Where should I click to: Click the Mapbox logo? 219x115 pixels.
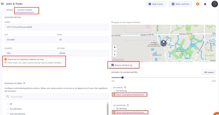pyautogui.click(x=118, y=60)
